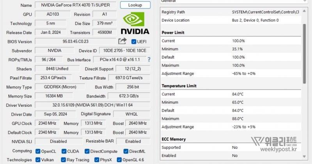The width and height of the screenshot is (312, 164).
Task: Click the Driver Version field
Action: [x=92, y=105]
